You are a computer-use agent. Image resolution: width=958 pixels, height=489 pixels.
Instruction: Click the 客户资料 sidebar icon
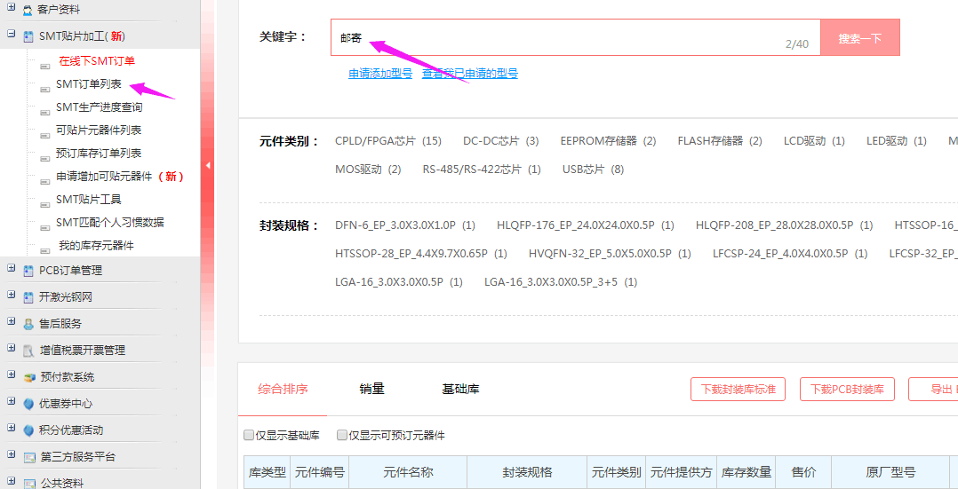pyautogui.click(x=28, y=10)
